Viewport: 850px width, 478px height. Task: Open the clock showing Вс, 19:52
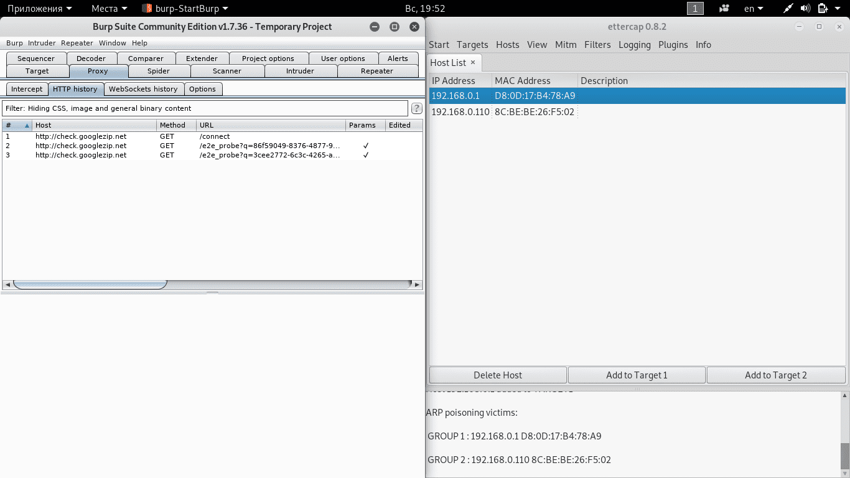tap(425, 9)
